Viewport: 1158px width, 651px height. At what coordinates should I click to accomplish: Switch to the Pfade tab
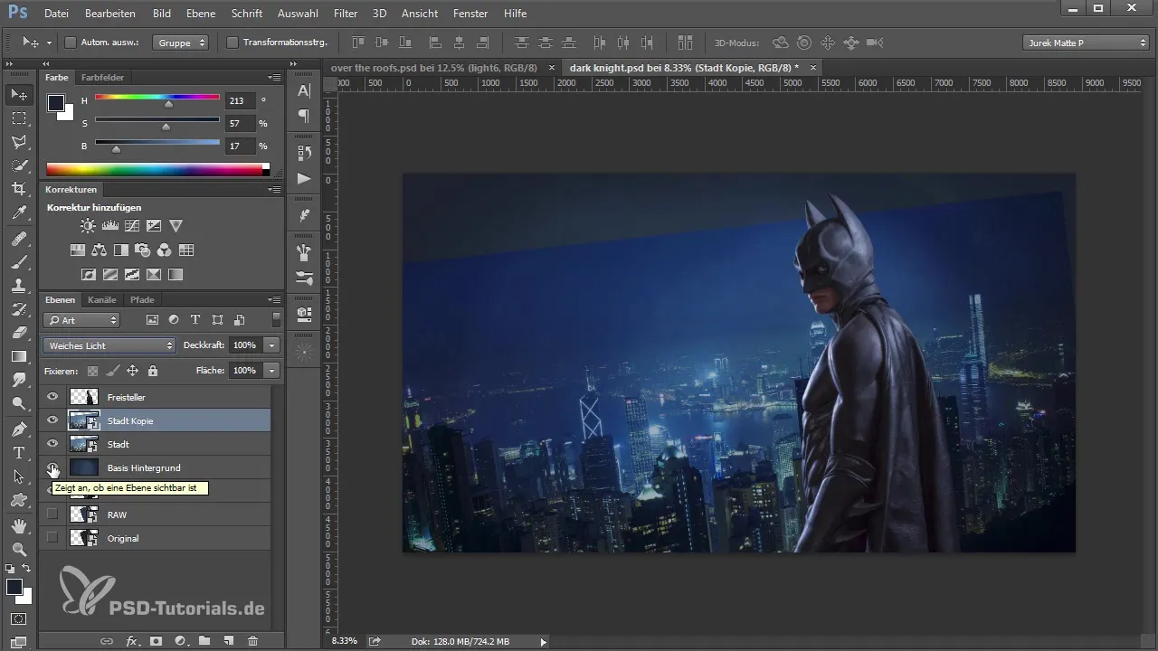coord(142,299)
